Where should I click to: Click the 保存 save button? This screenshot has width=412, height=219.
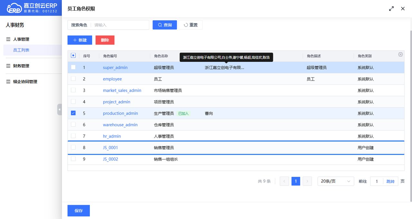(79, 211)
